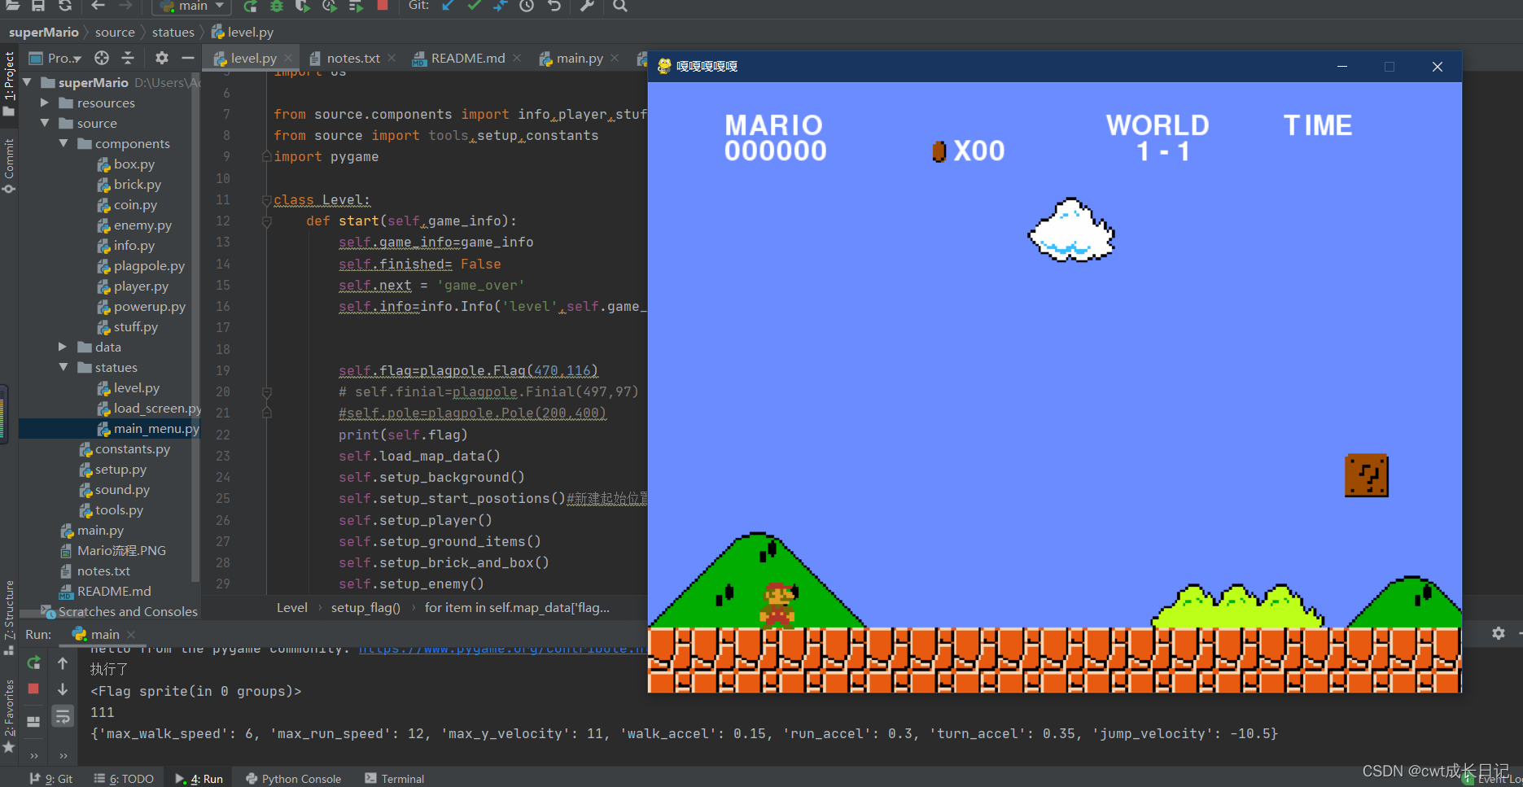Expand the data folder

tap(63, 347)
